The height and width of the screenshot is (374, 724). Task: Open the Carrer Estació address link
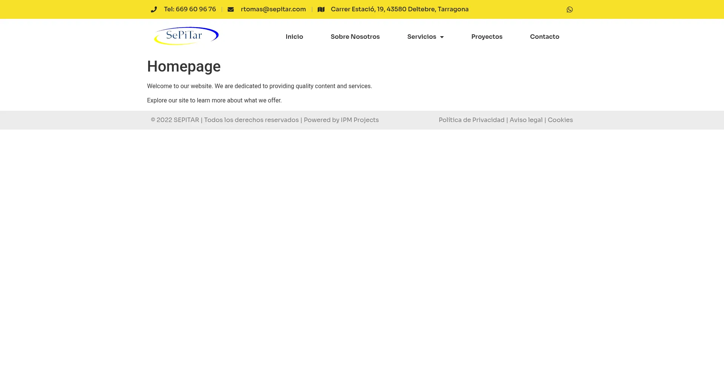point(400,9)
